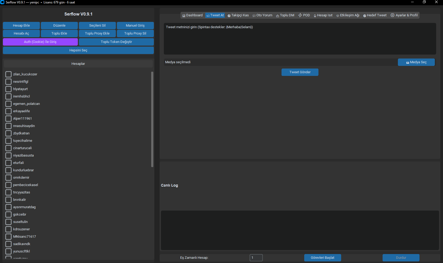Tick the egemen_polatcan checkbox
443x263 pixels.
tap(8, 104)
